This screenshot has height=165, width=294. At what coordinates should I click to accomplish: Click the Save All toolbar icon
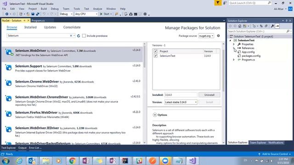point(38,14)
